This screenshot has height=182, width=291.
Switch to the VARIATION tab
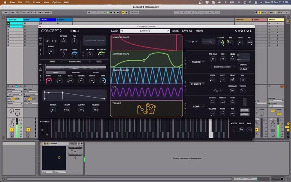point(76,73)
